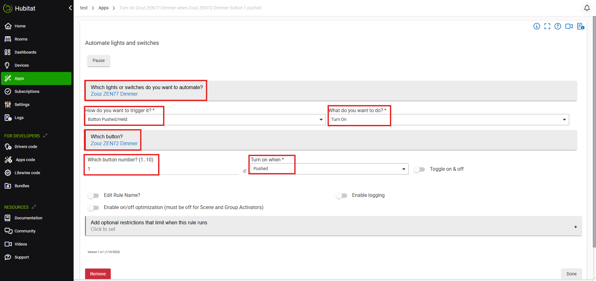The height and width of the screenshot is (281, 596).
Task: Click the app info circle icon
Action: pyautogui.click(x=536, y=26)
